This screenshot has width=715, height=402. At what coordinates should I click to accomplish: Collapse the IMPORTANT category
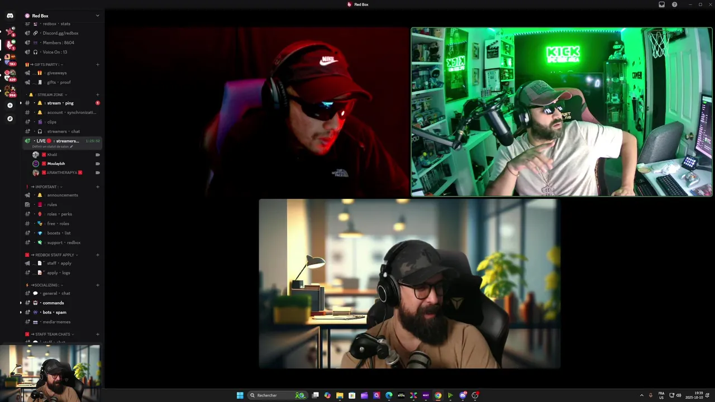44,186
